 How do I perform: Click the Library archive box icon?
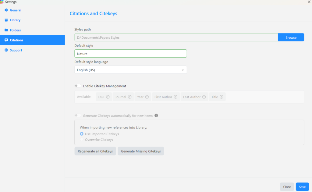click(6, 20)
